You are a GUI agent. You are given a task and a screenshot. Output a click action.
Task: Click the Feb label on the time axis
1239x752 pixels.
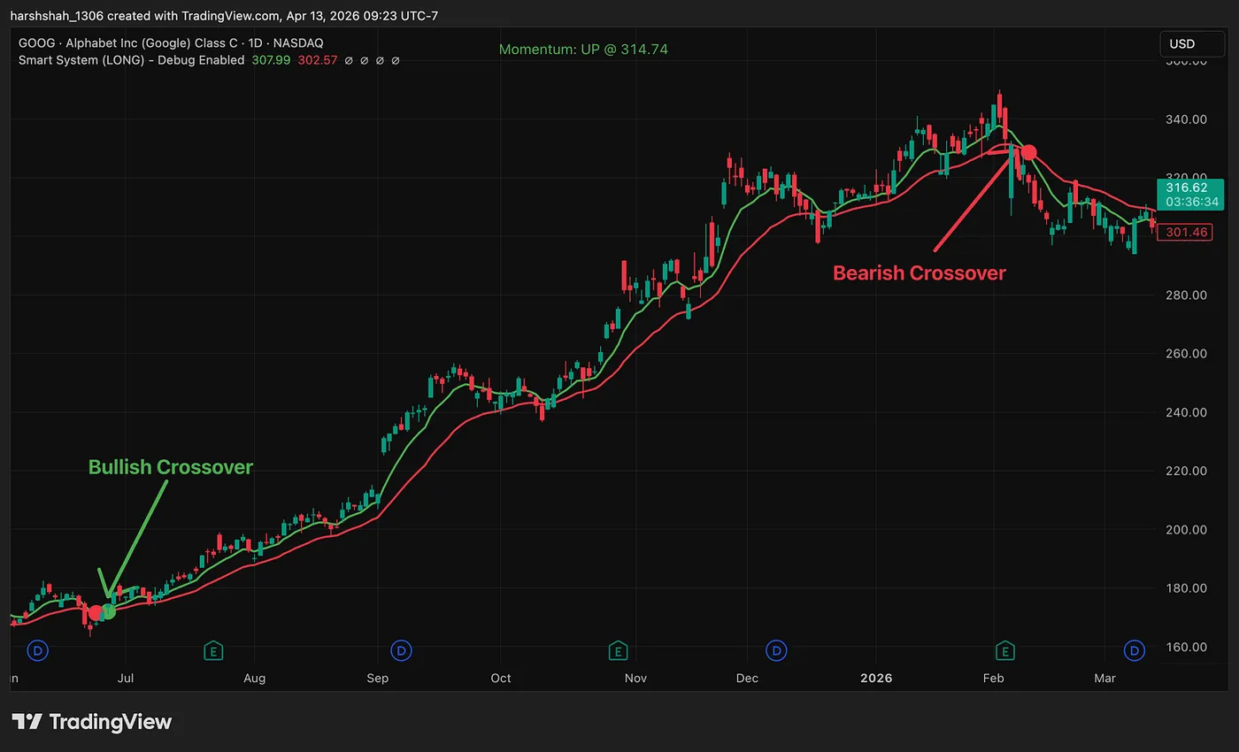[993, 679]
